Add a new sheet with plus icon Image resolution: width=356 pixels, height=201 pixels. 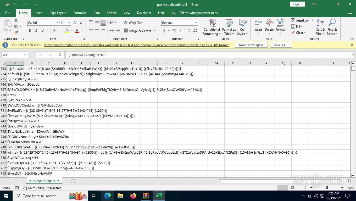click(73, 181)
